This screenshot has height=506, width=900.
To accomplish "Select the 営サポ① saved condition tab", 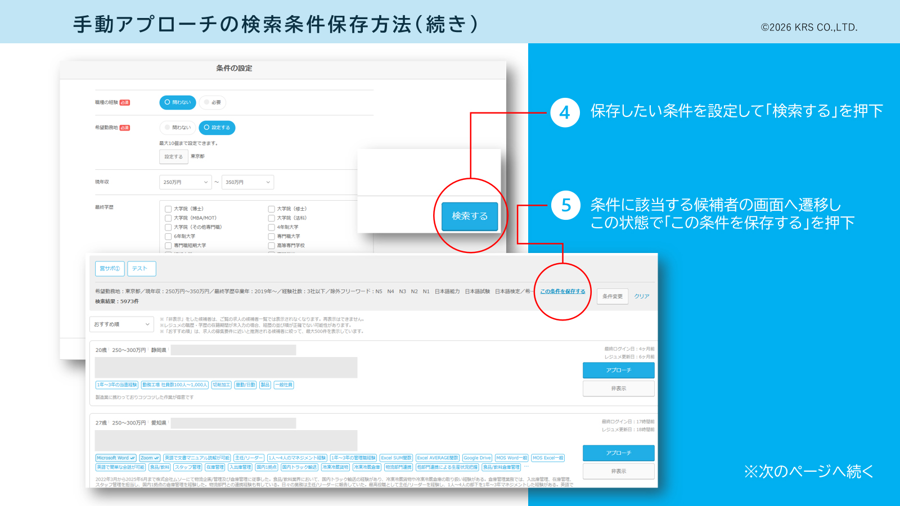I will (110, 269).
